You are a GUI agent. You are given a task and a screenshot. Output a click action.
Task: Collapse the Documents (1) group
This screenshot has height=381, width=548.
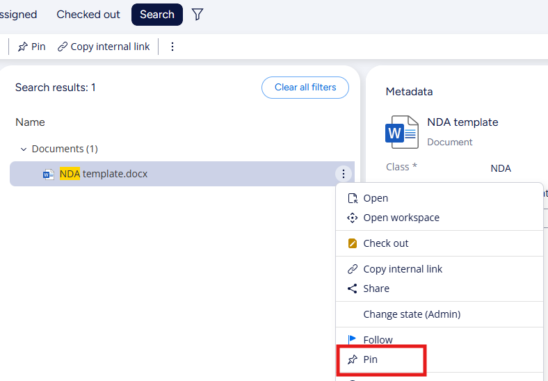[x=24, y=149]
